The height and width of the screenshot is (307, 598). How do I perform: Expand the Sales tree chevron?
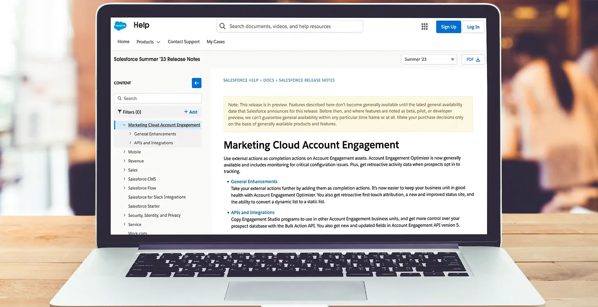coord(124,170)
